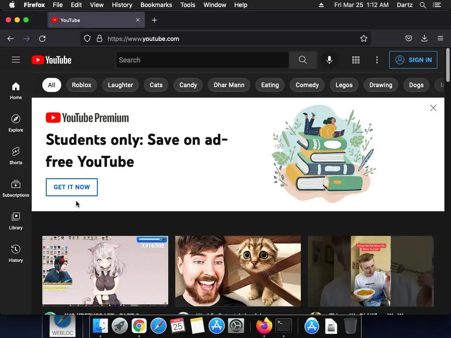Filter videos by Laughter chip
This screenshot has height=338, width=451.
click(x=120, y=85)
